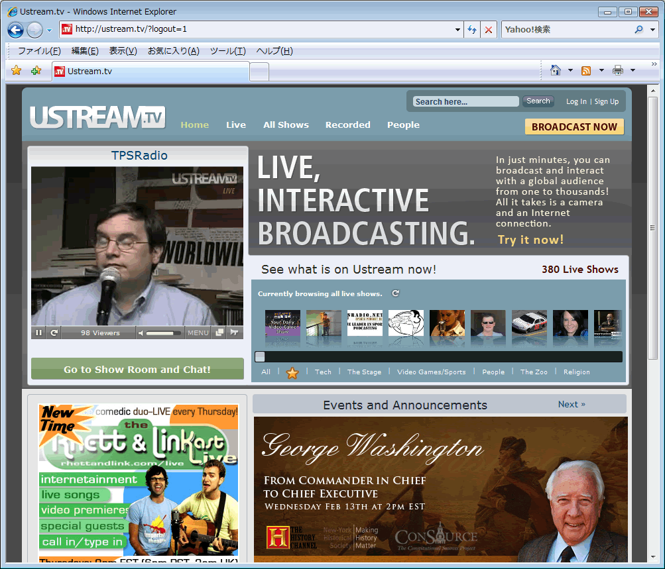Expand the address bar history dropdown
Viewport: 665px width, 569px height.
tap(457, 30)
